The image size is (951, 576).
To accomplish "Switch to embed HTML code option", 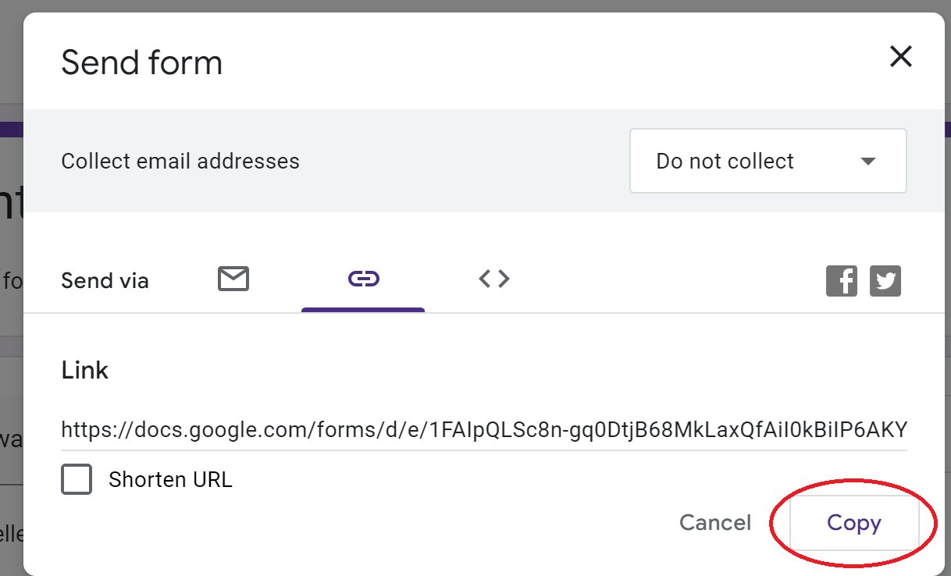I will point(494,279).
